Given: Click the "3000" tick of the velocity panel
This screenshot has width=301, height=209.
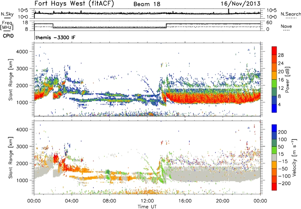Looking at the screenshot, I should (22, 146).
